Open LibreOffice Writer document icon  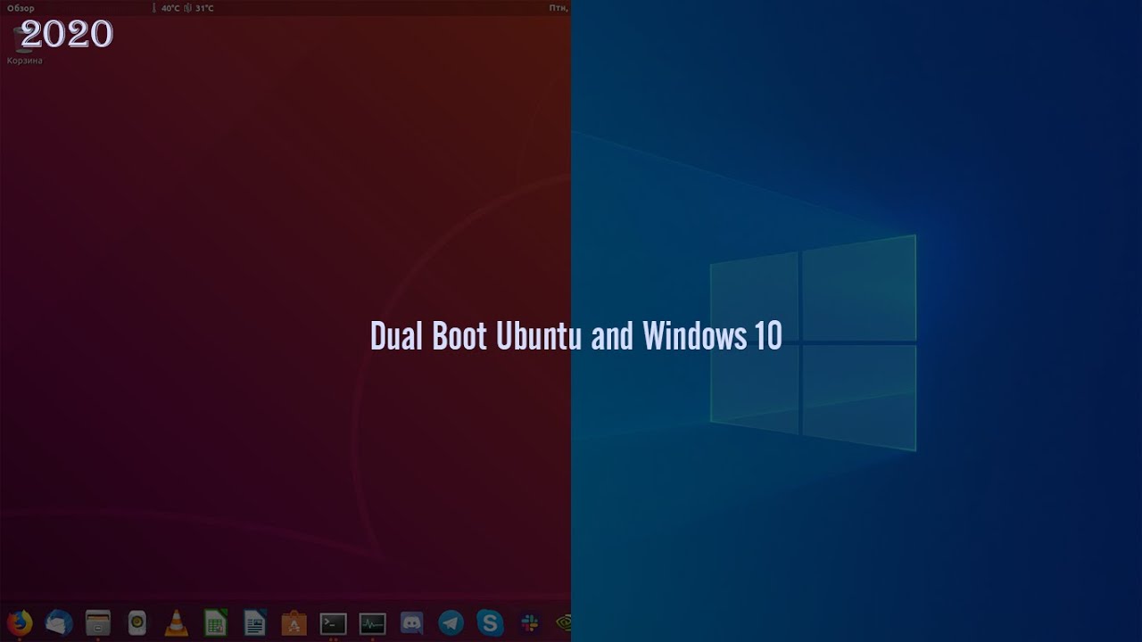255,622
